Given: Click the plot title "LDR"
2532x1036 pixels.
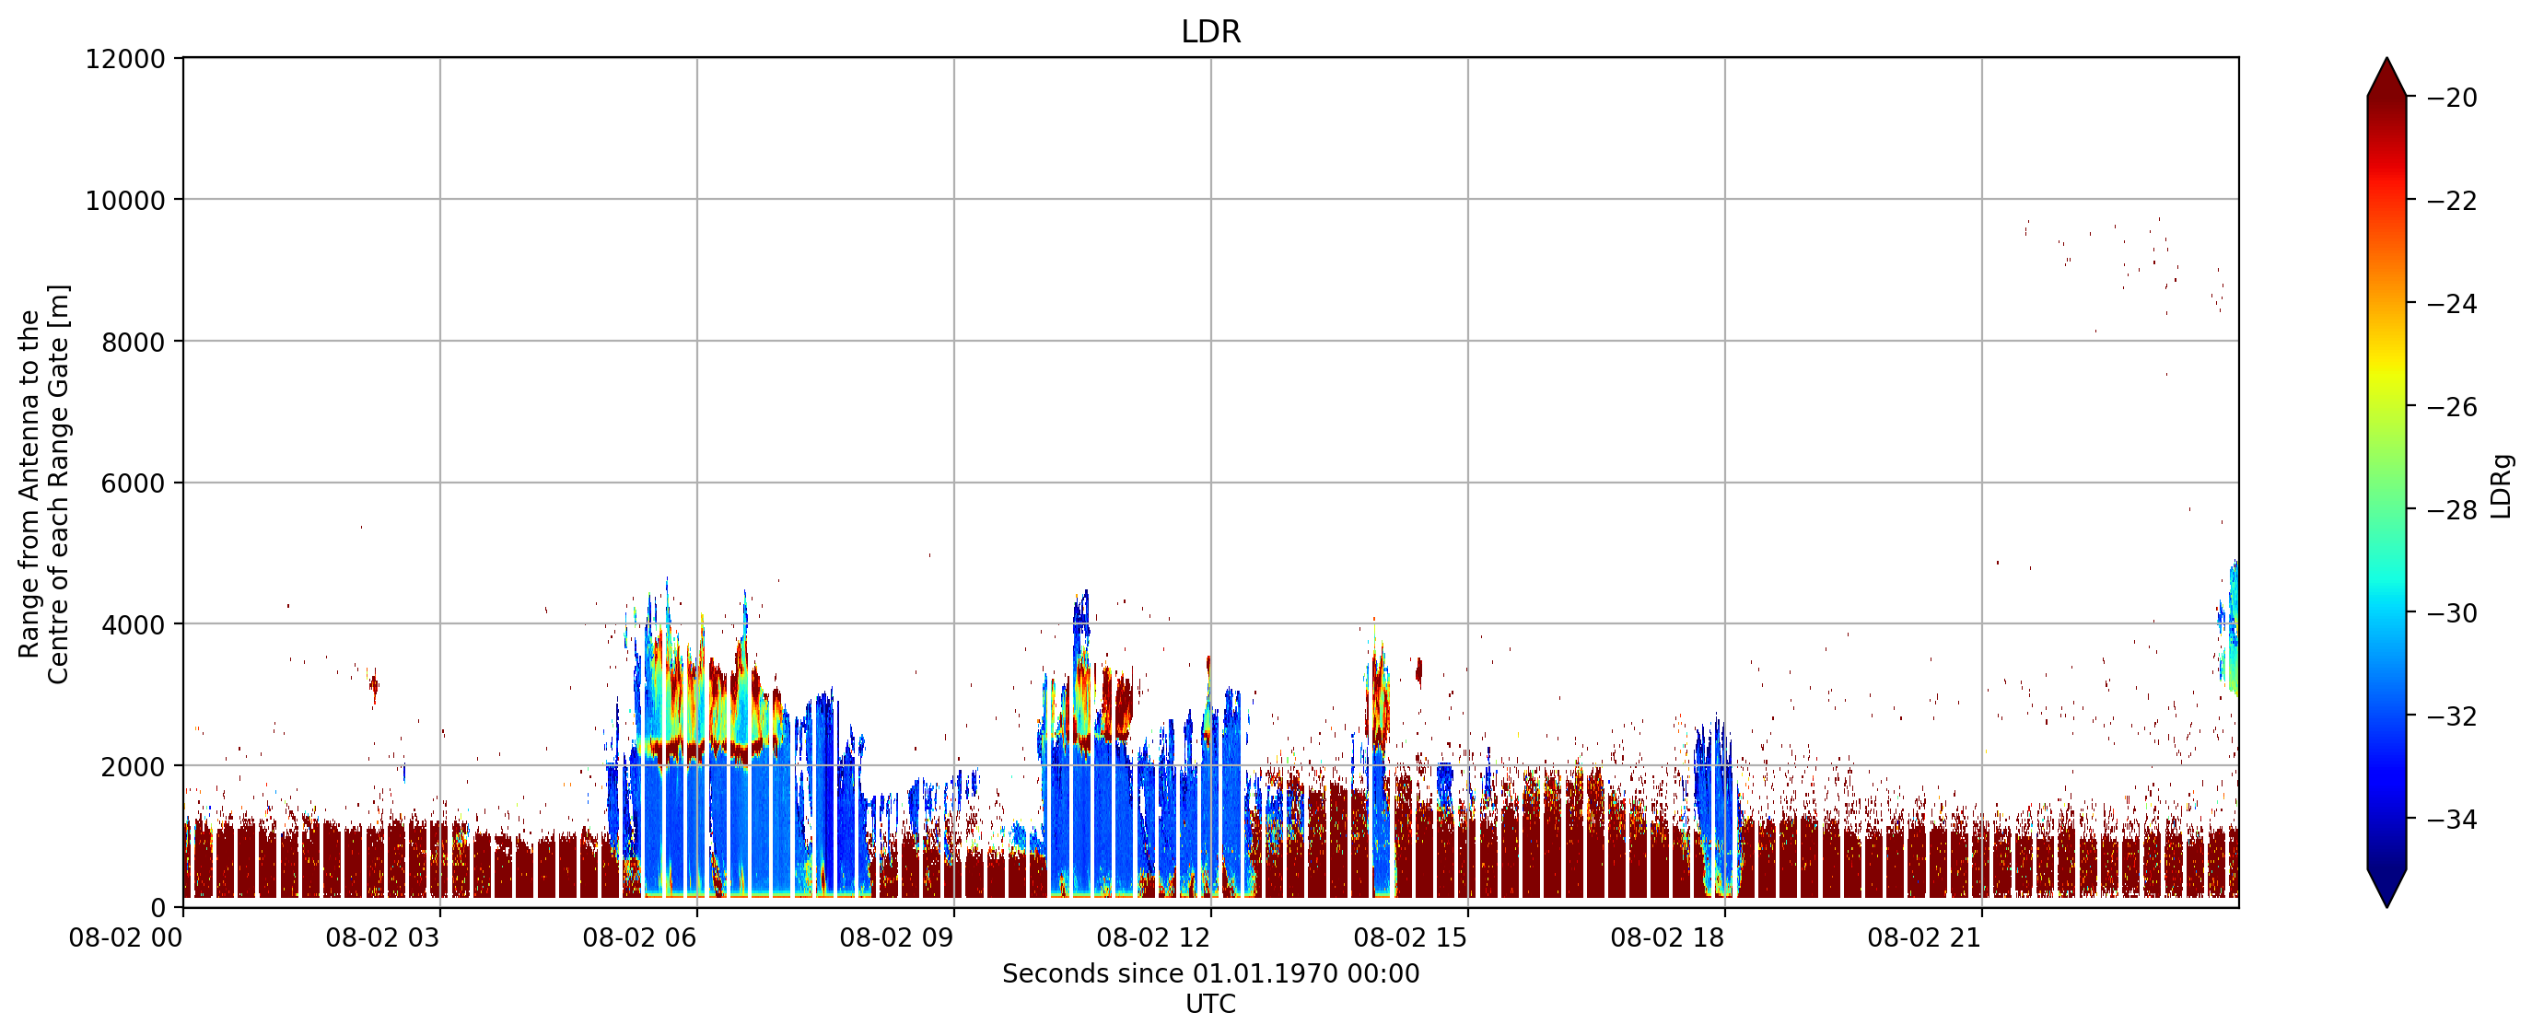Looking at the screenshot, I should pos(1210,31).
